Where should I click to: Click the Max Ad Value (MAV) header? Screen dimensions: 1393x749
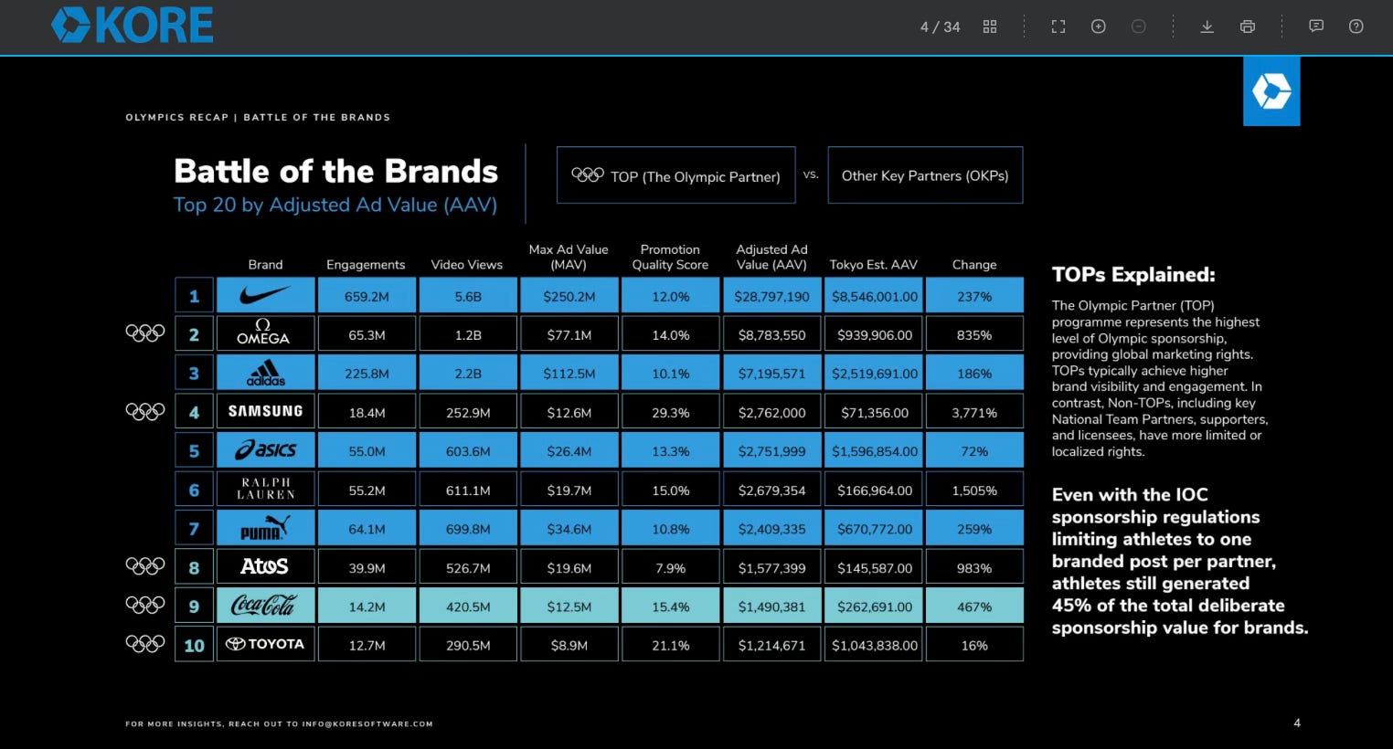(569, 257)
